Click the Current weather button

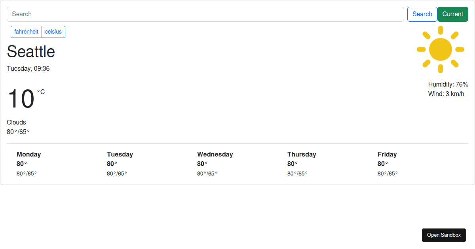[452, 14]
